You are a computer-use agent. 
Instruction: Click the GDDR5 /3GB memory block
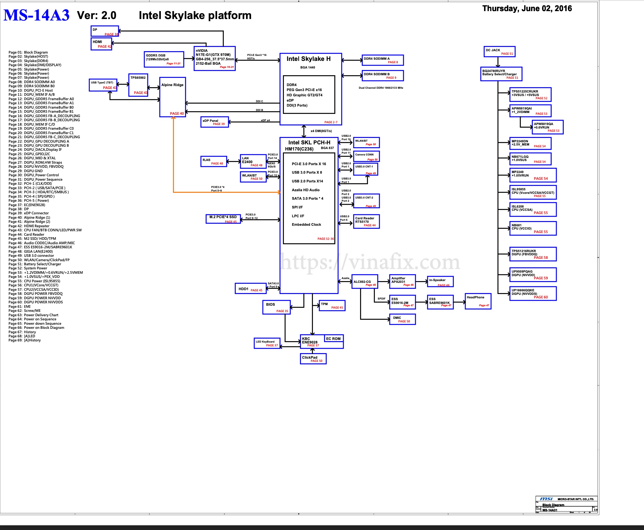[x=164, y=59]
